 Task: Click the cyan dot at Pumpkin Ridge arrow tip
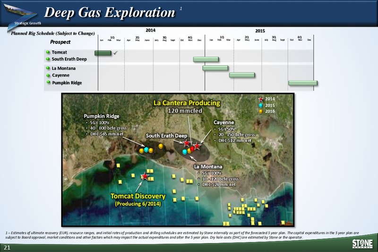[146, 149]
